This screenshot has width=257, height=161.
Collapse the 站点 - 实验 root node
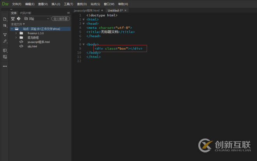12,29
